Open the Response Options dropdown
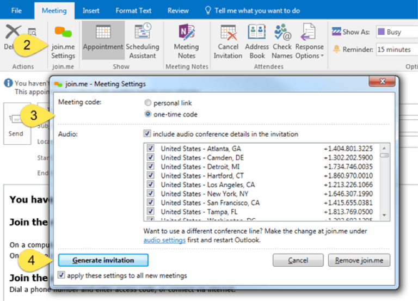The width and height of the screenshot is (418, 301). click(x=310, y=41)
